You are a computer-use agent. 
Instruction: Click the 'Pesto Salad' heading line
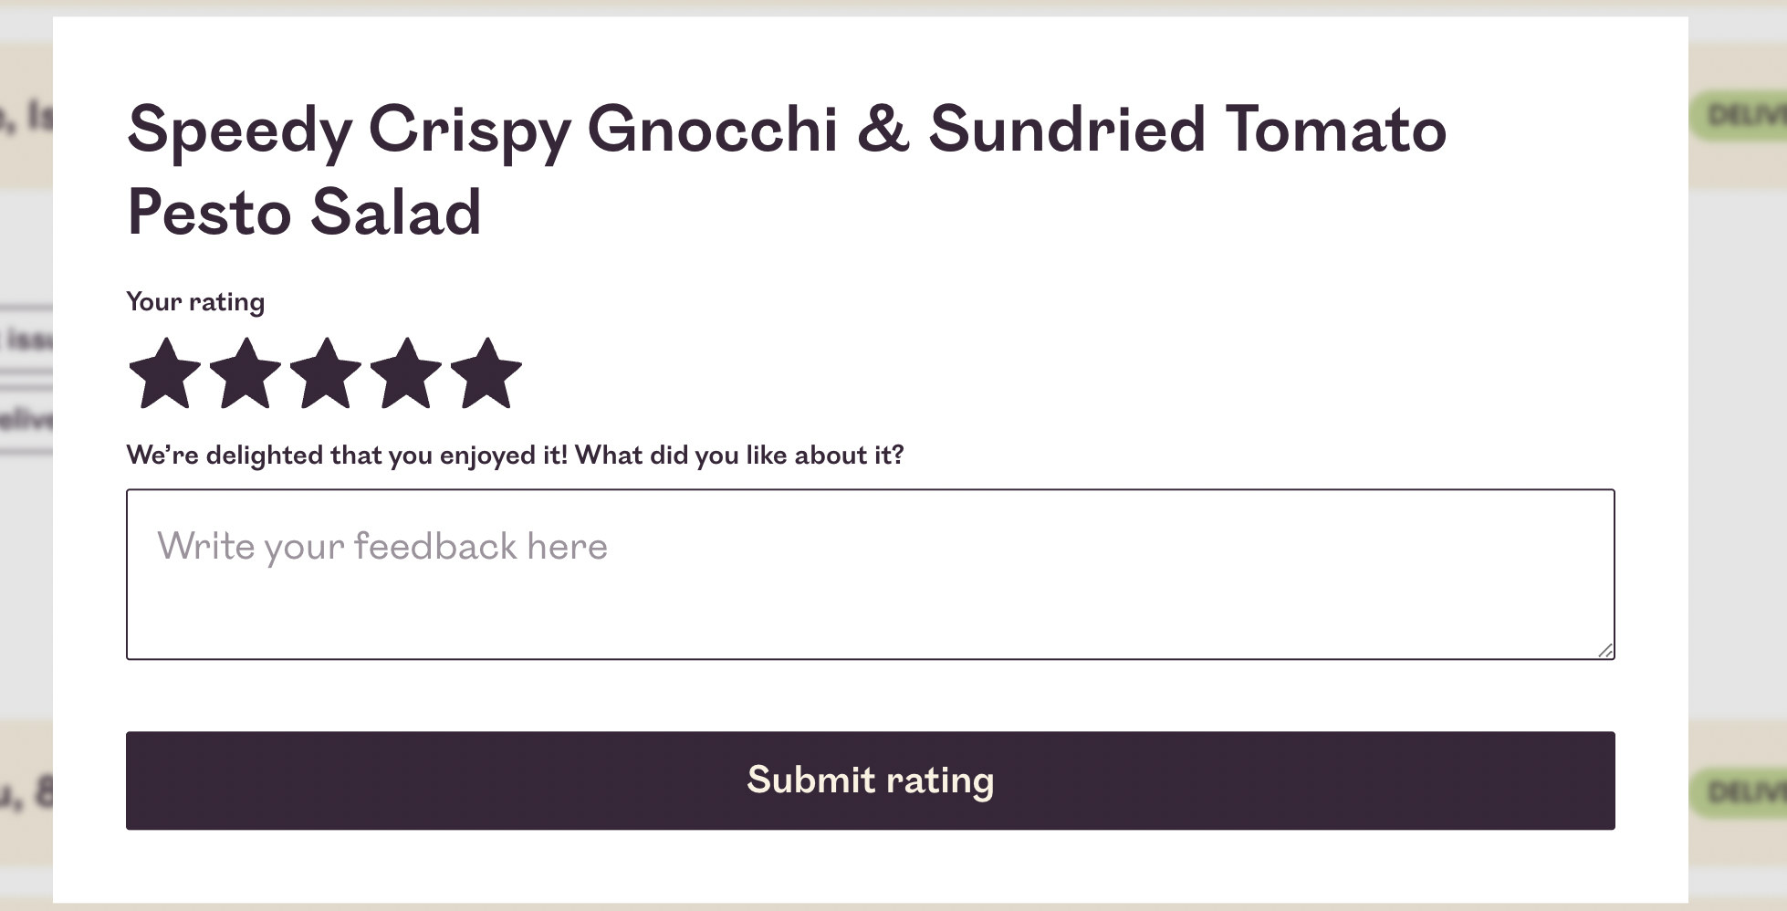click(x=304, y=213)
